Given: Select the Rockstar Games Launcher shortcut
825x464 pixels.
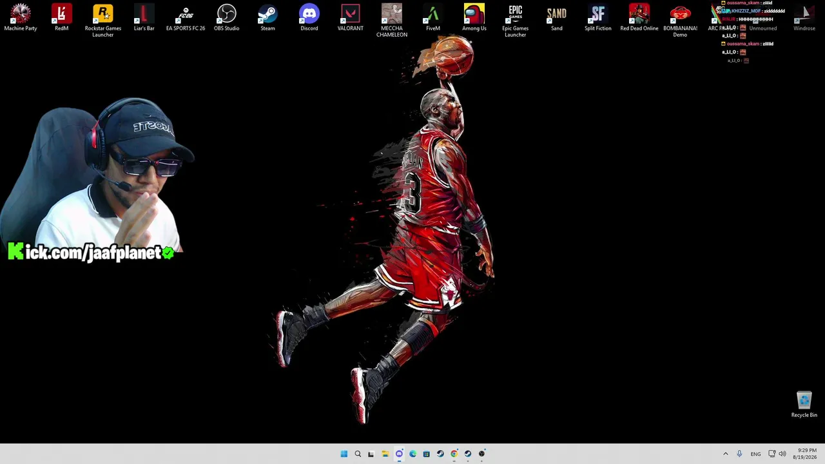Looking at the screenshot, I should (103, 21).
